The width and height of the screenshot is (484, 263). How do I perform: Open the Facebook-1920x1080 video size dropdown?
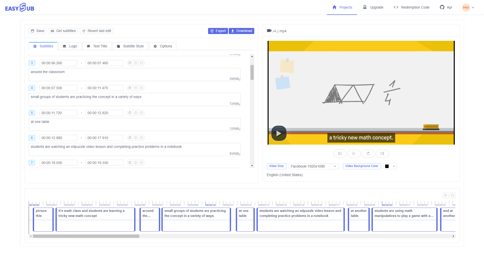(x=313, y=166)
